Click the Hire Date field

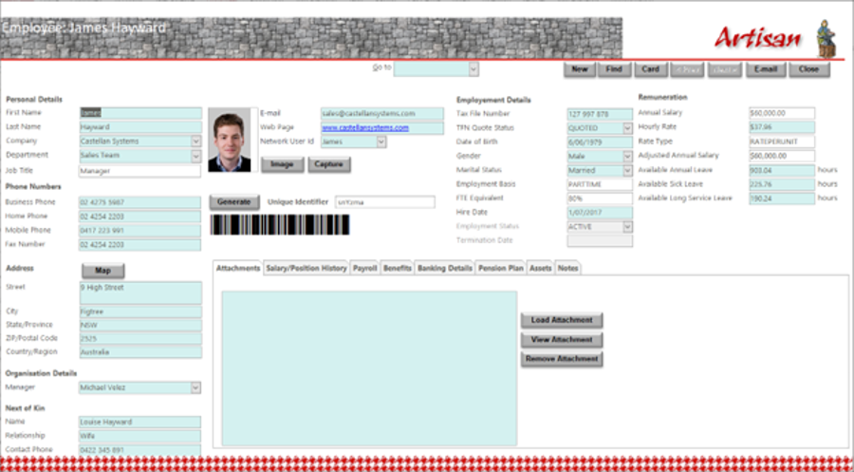pyautogui.click(x=600, y=213)
